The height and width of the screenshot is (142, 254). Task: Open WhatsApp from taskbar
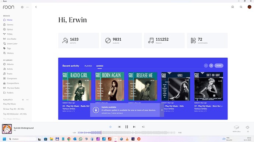(x=81, y=139)
